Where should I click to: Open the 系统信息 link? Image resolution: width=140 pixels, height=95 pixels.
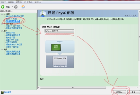click(7, 92)
